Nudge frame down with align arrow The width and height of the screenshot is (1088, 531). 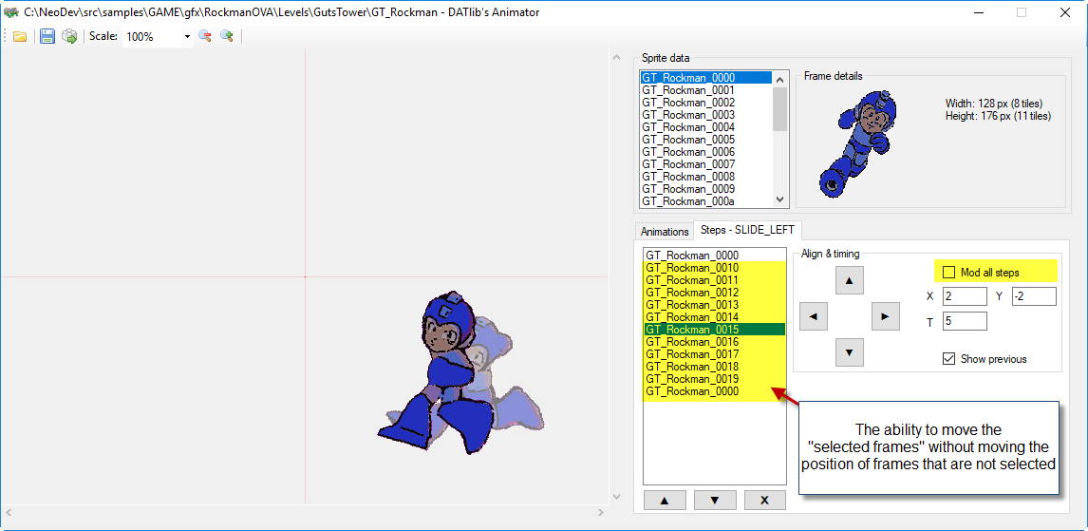click(x=849, y=352)
